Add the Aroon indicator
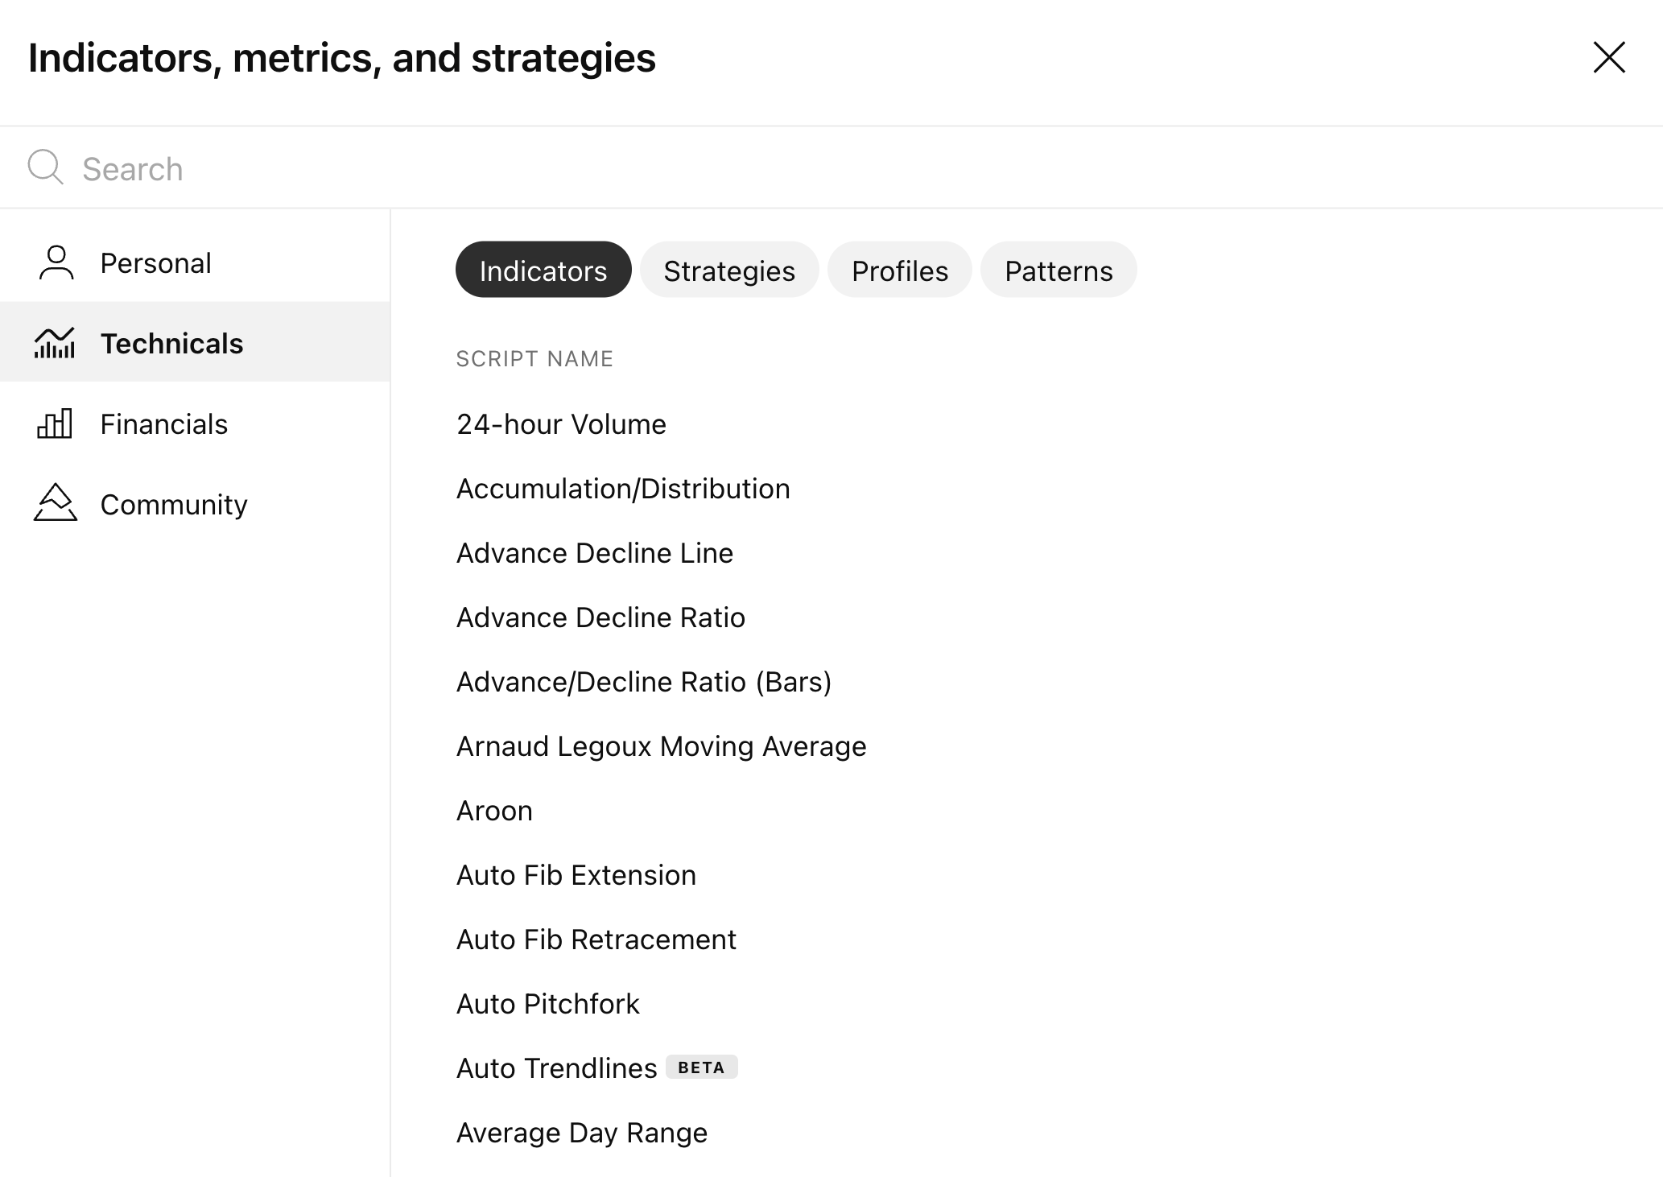The width and height of the screenshot is (1663, 1177). 494,811
